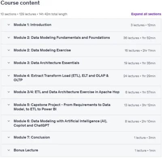
Task: Click chevron next to Module 4 ETL section
Action: [x=9, y=76]
